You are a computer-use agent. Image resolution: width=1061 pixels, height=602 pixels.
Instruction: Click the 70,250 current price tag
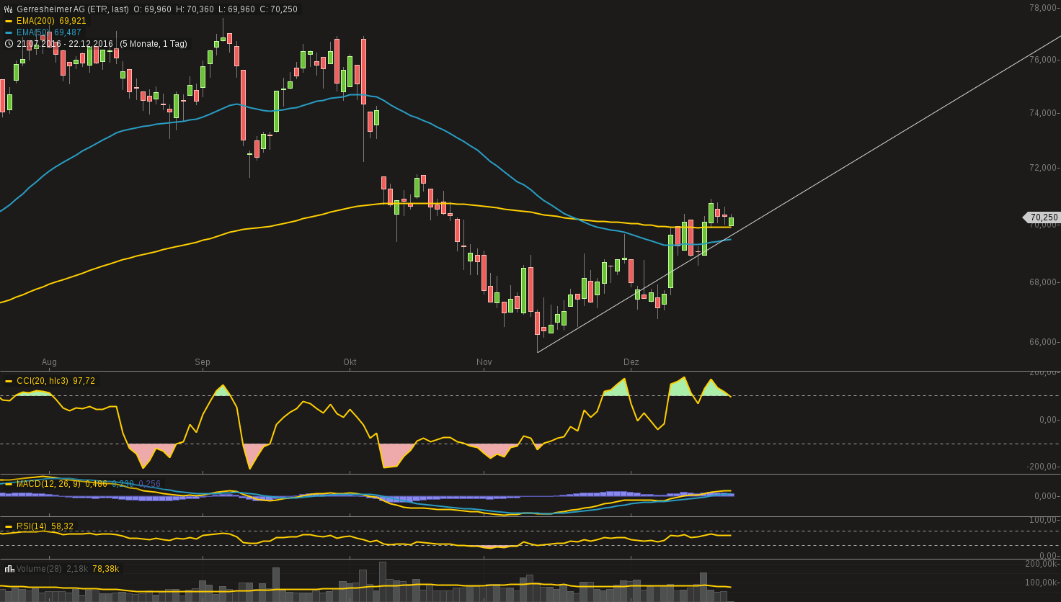tap(1043, 217)
